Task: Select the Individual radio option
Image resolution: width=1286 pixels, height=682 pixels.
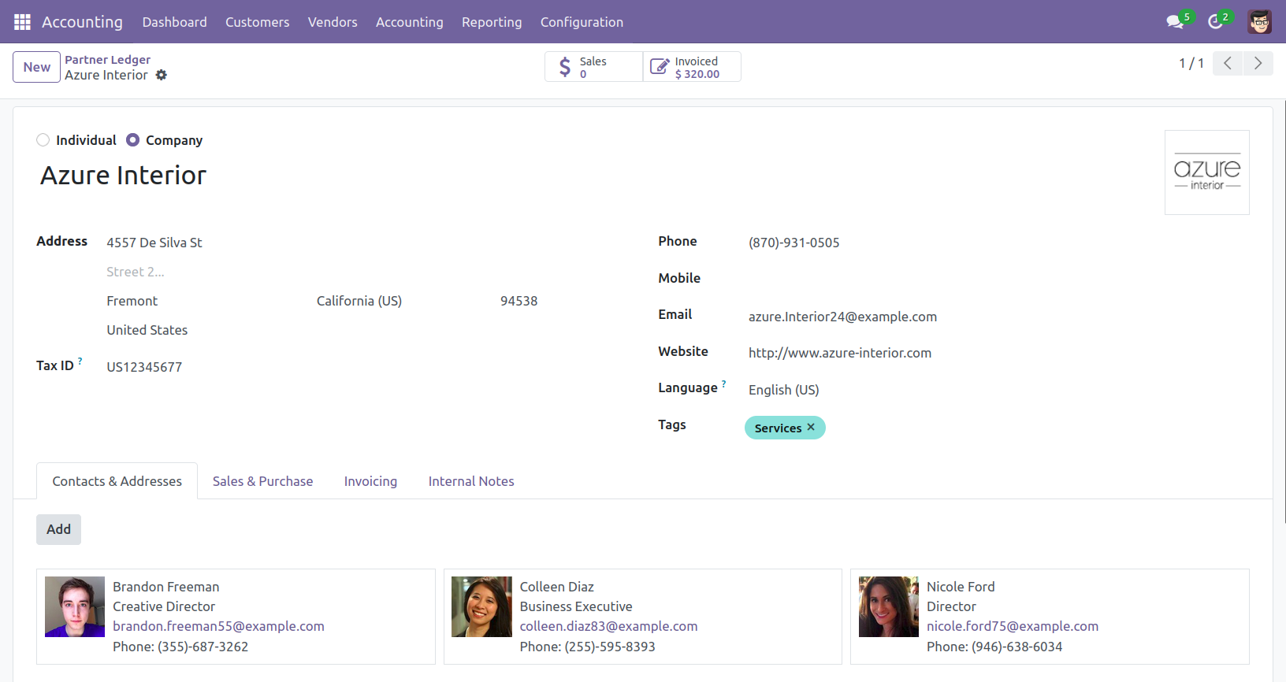Action: tap(43, 140)
